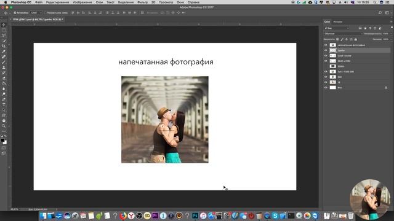
Task: Select the Rectangle shape tool
Action: coord(4,115)
